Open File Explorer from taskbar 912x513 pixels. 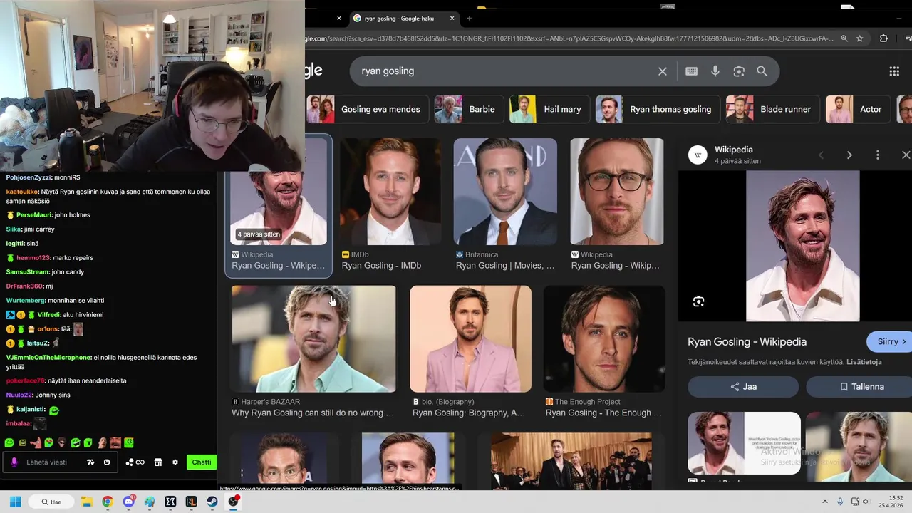pyautogui.click(x=86, y=502)
